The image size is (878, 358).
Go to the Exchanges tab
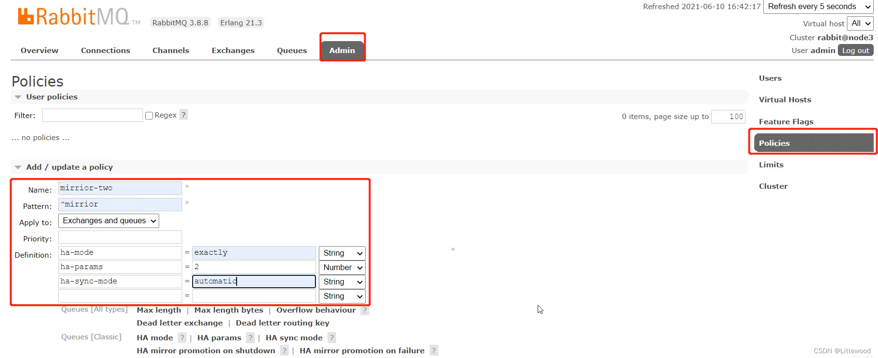233,51
